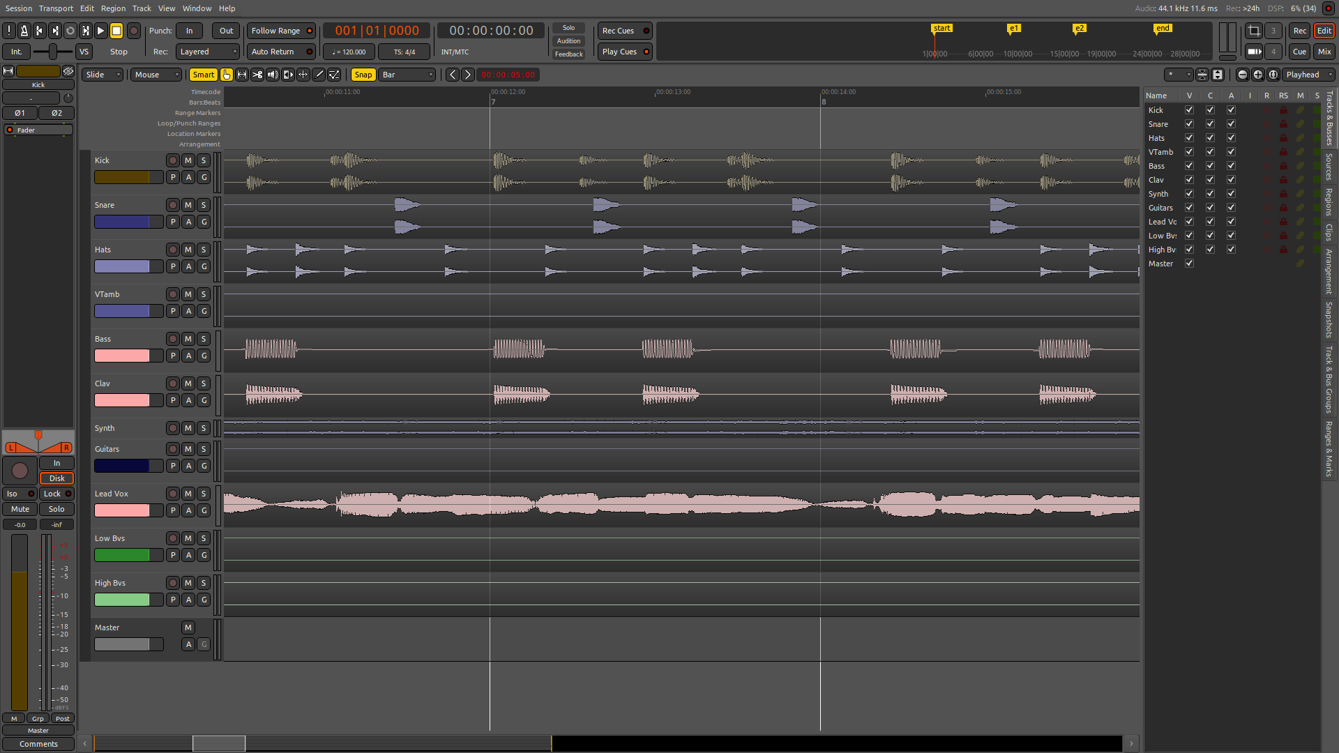The image size is (1339, 753).
Task: Expand the snap Bar grid dropdown
Action: pos(407,75)
